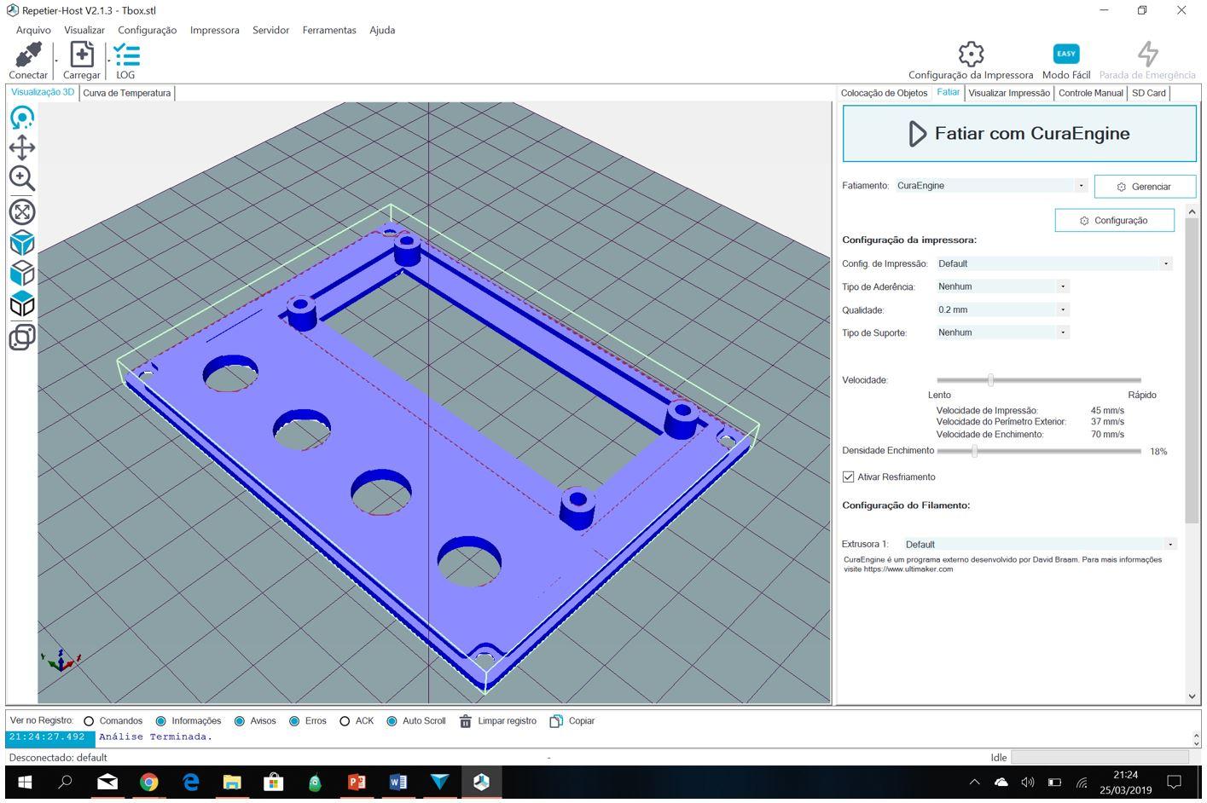Open the Visualizar menu

tap(84, 30)
